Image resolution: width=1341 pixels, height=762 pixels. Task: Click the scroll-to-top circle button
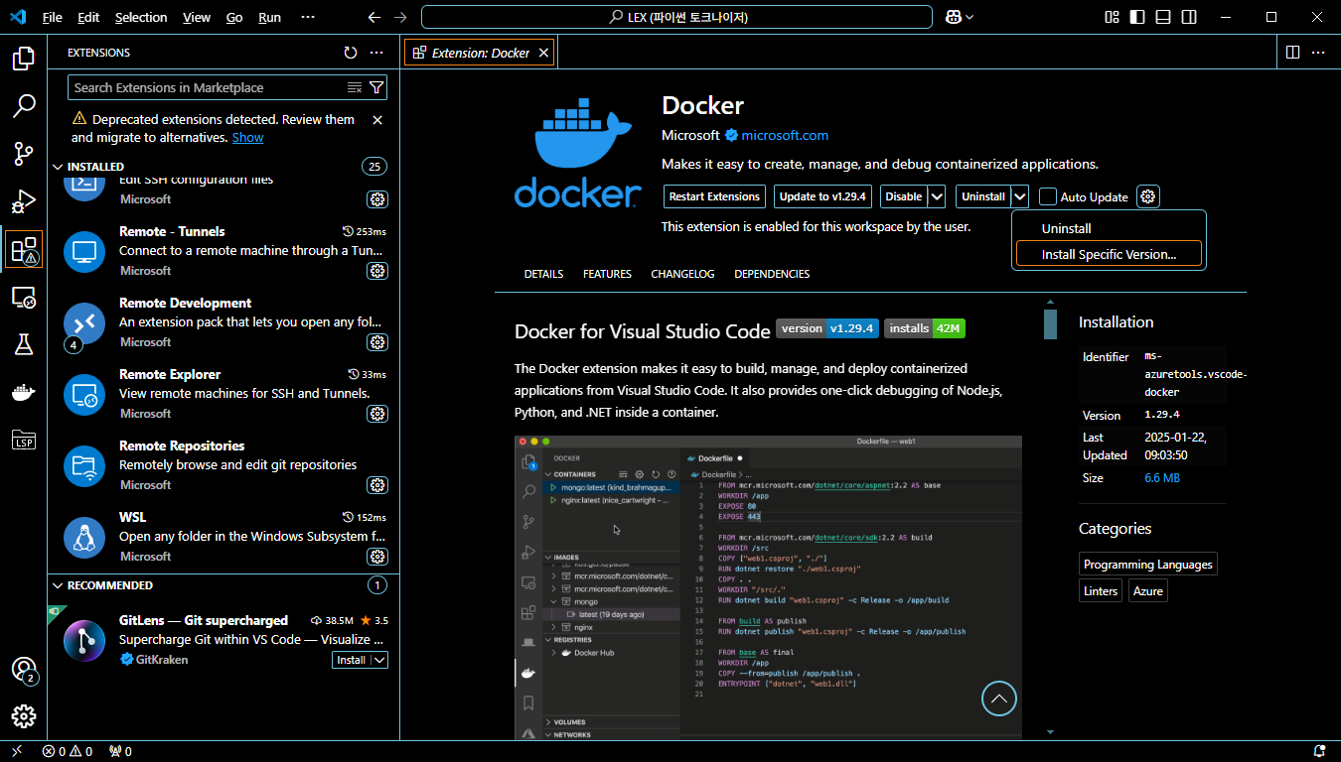[999, 698]
